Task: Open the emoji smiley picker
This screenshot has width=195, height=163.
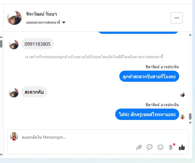Action: tap(160, 147)
